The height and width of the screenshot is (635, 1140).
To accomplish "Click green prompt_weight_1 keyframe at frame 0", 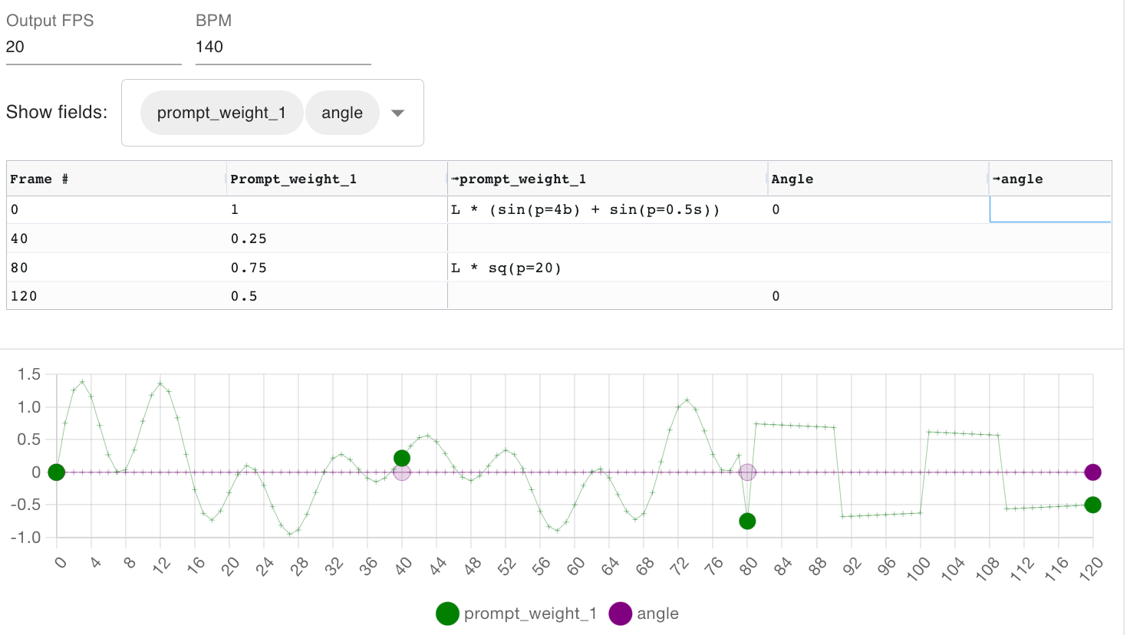I will coord(56,472).
